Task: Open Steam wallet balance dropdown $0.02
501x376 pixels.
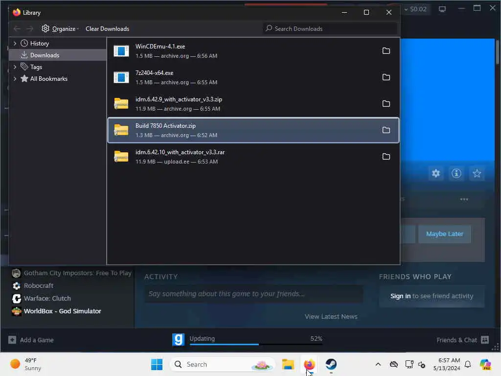Action: point(415,9)
